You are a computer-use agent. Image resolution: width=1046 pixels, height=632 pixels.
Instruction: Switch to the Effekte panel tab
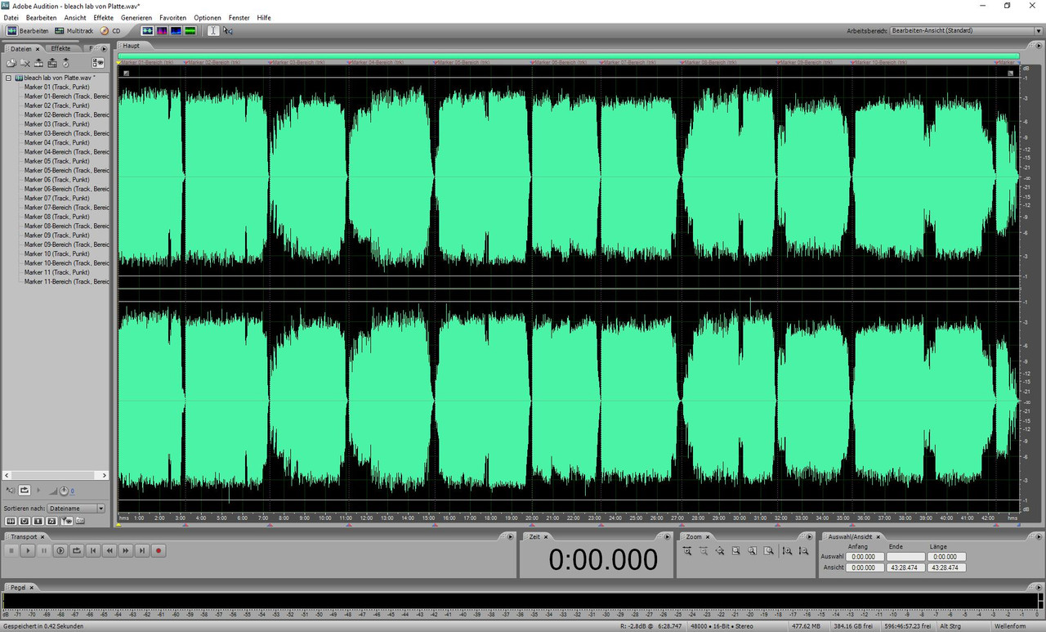[60, 48]
